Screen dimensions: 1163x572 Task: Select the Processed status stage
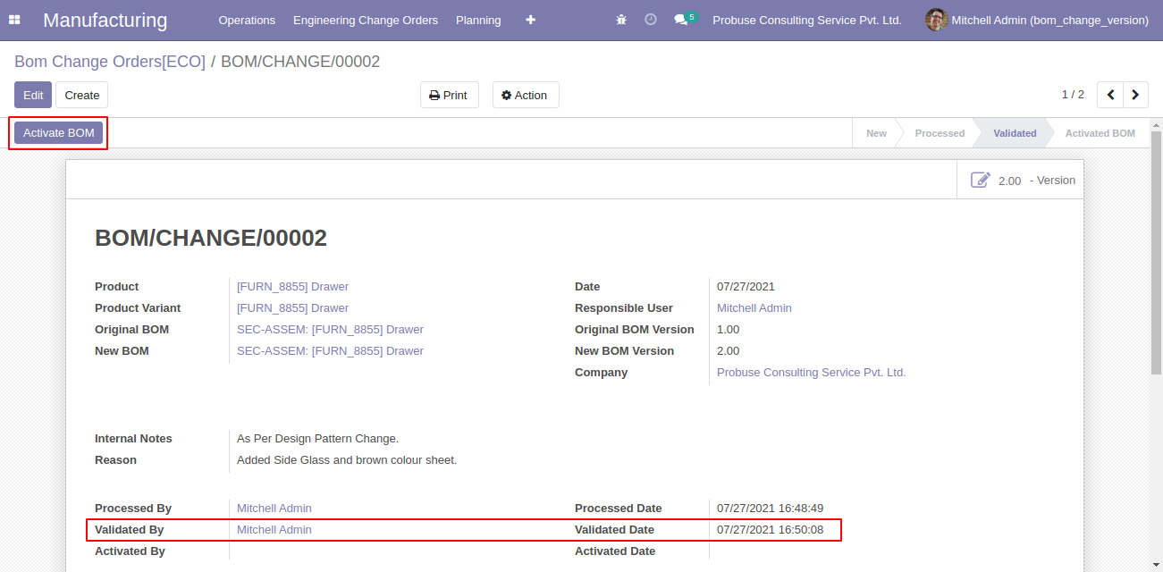(x=940, y=133)
